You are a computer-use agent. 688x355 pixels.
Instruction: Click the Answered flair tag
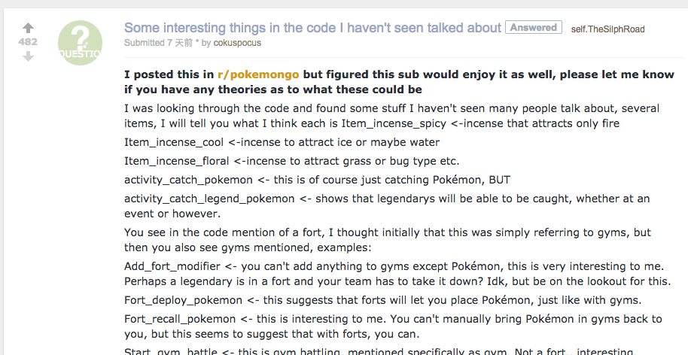[533, 28]
